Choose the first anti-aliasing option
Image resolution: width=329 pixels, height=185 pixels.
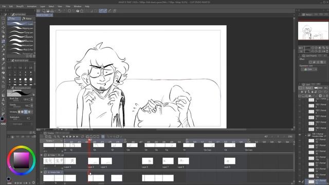pos(19,112)
